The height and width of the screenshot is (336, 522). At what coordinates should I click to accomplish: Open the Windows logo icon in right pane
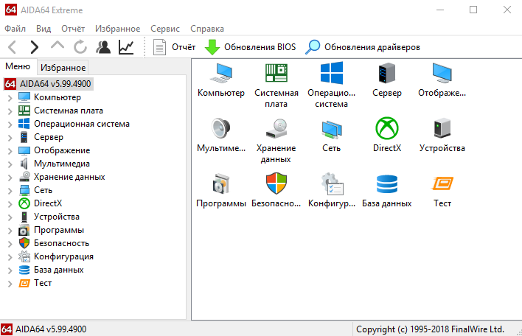(332, 73)
